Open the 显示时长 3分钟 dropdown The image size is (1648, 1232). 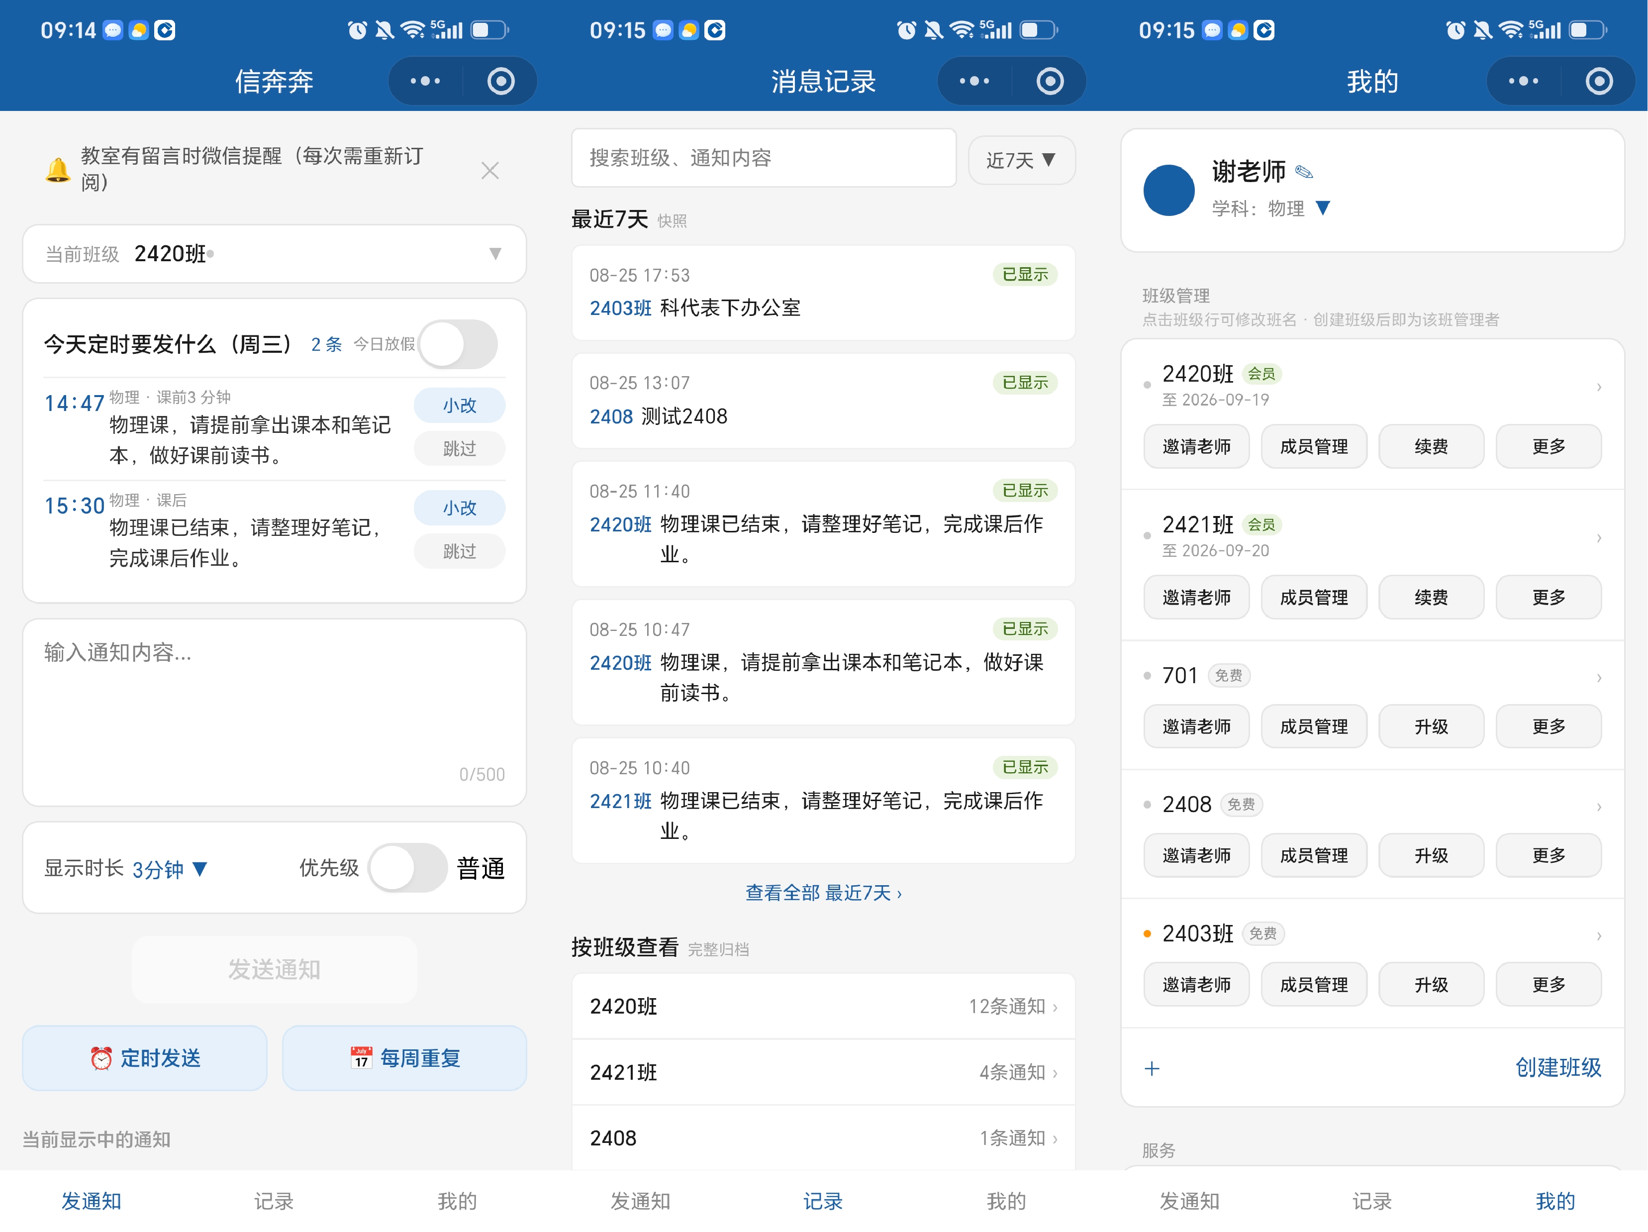point(170,869)
